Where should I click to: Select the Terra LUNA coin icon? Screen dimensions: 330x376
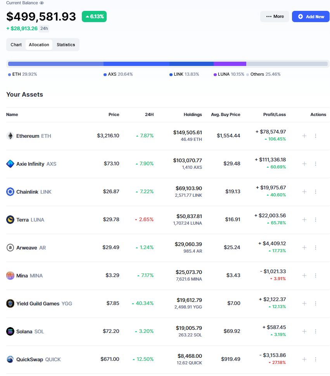coord(10,219)
